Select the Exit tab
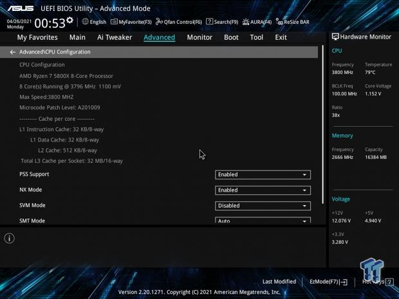 pyautogui.click(x=281, y=37)
